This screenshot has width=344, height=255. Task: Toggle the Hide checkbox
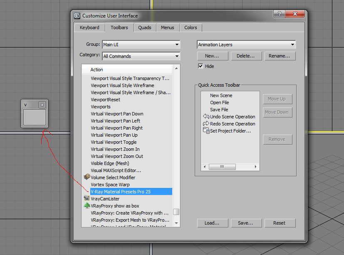[200, 66]
